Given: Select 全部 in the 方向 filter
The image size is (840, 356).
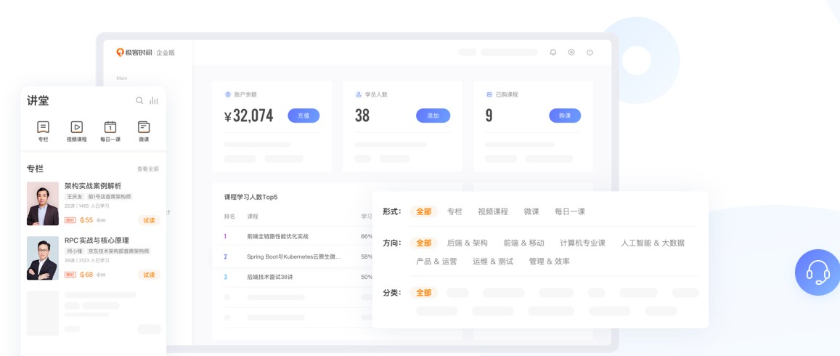Looking at the screenshot, I should [424, 243].
